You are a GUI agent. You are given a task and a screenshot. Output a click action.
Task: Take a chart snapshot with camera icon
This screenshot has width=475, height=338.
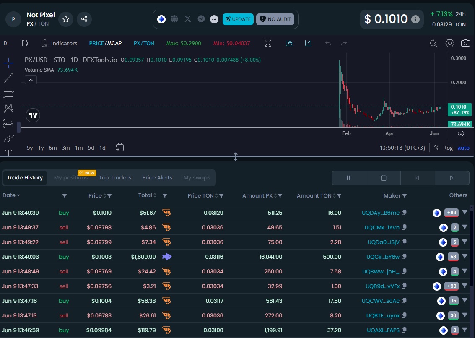(x=465, y=43)
